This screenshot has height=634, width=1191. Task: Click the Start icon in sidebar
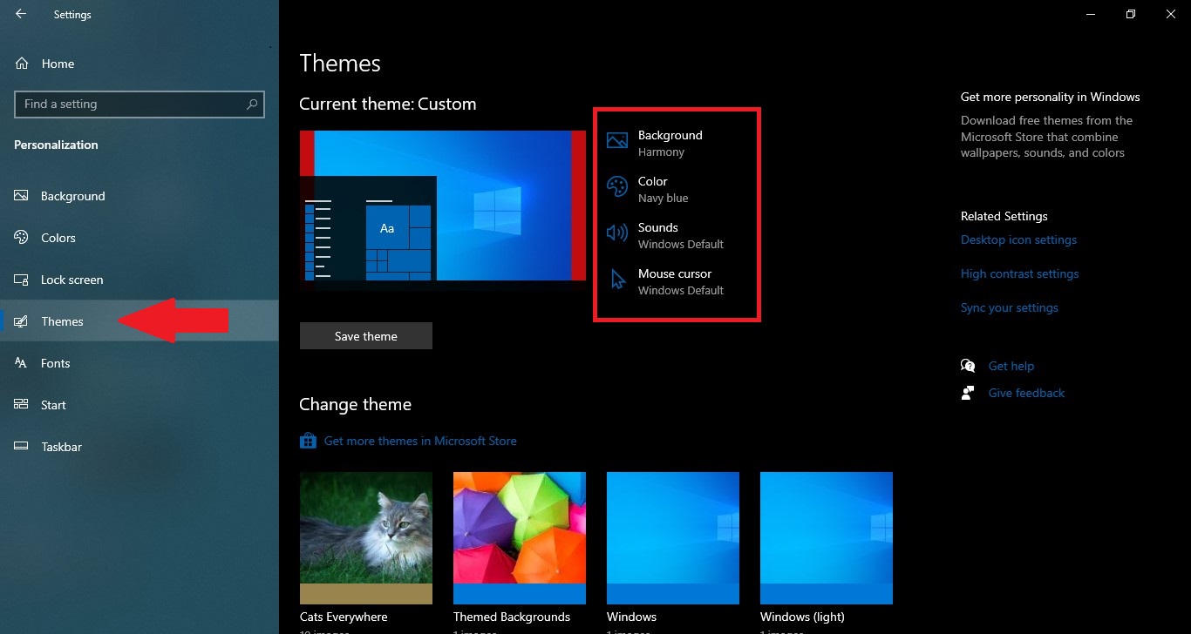(22, 405)
